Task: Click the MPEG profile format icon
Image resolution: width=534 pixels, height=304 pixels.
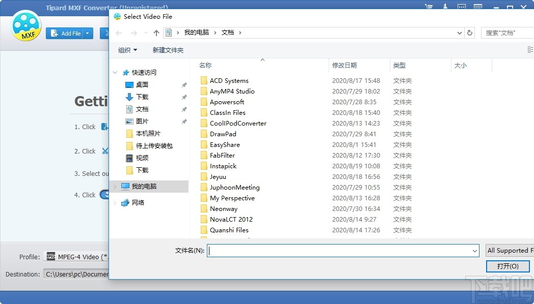Action: tap(51, 256)
